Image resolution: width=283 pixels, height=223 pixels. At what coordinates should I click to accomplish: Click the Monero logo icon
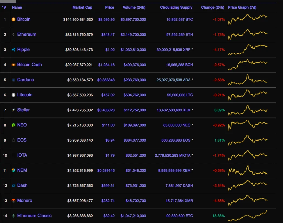click(x=14, y=201)
